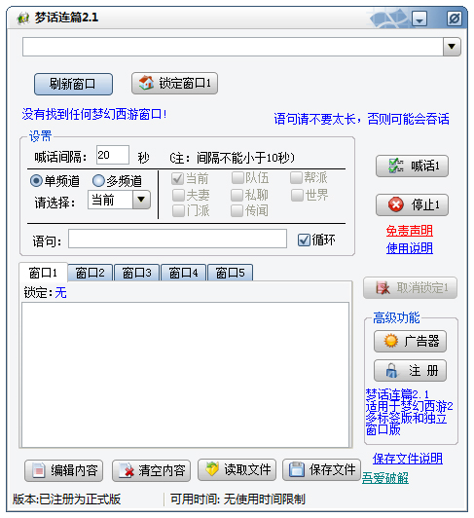Click the 锁定窗口1 button label
Screen dimensions: 474x518
185,84
